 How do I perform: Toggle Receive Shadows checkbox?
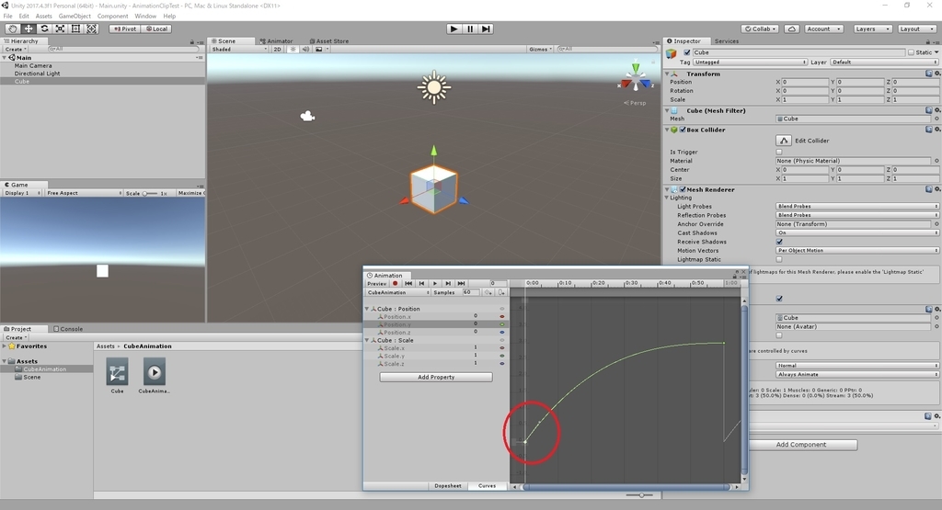(779, 242)
